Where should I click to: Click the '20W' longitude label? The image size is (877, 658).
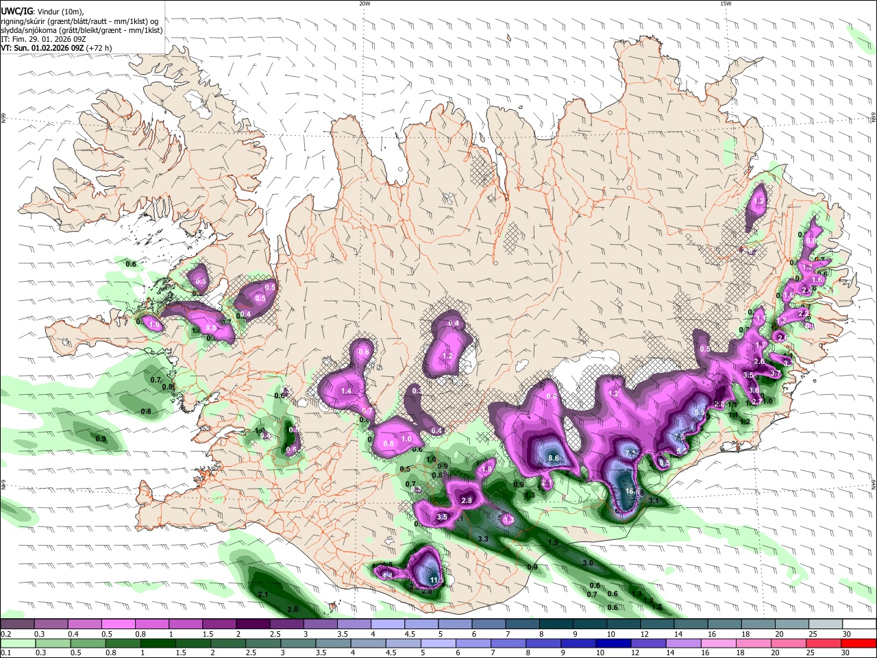pos(365,3)
